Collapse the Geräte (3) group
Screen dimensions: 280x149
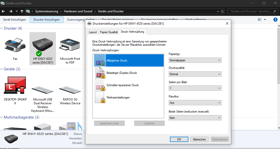(2, 69)
